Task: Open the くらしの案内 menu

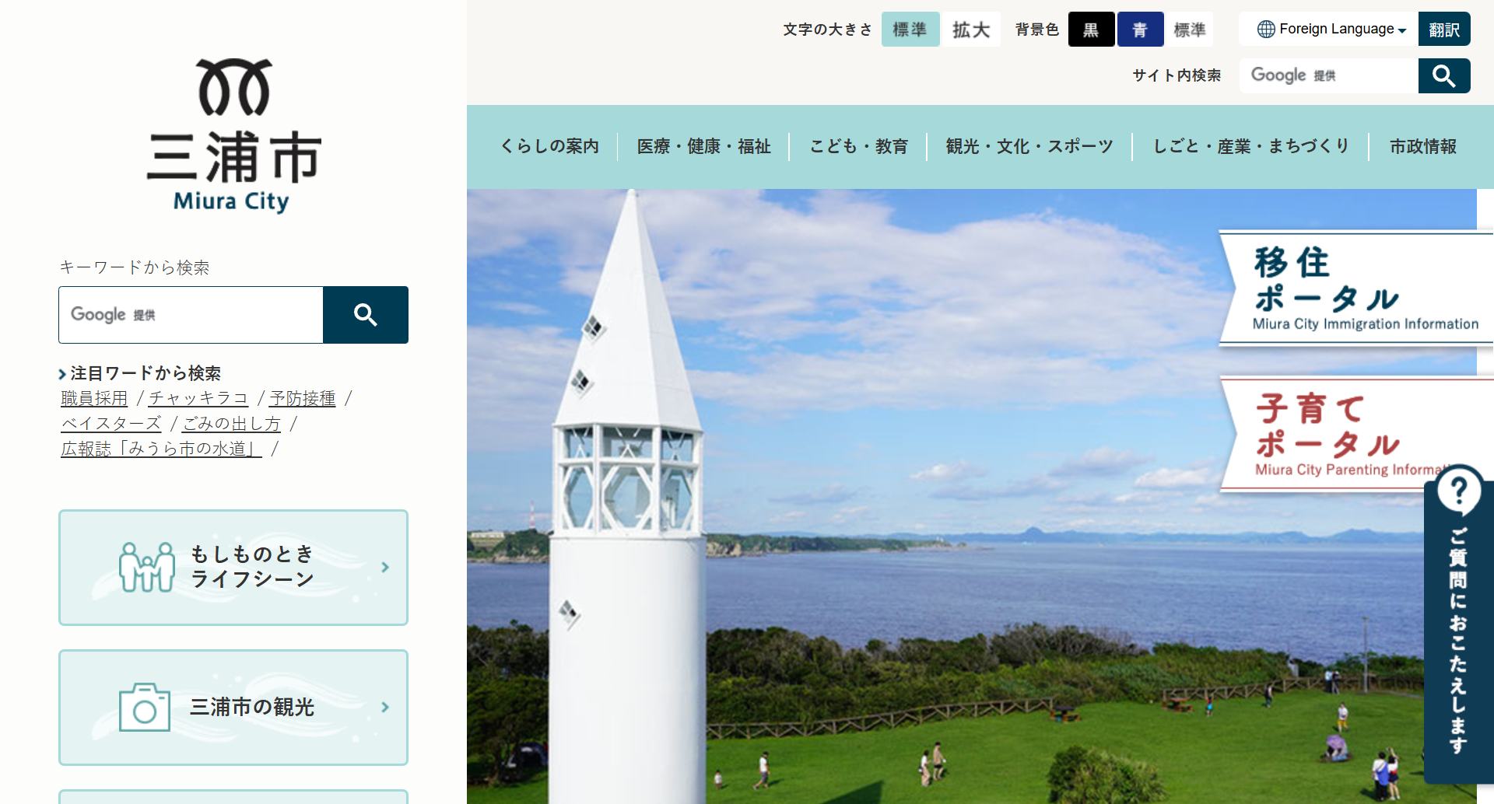Action: [x=549, y=146]
